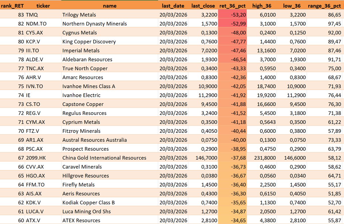Select the ticker column header
Screen dimensions: 344x224
point(43,5)
